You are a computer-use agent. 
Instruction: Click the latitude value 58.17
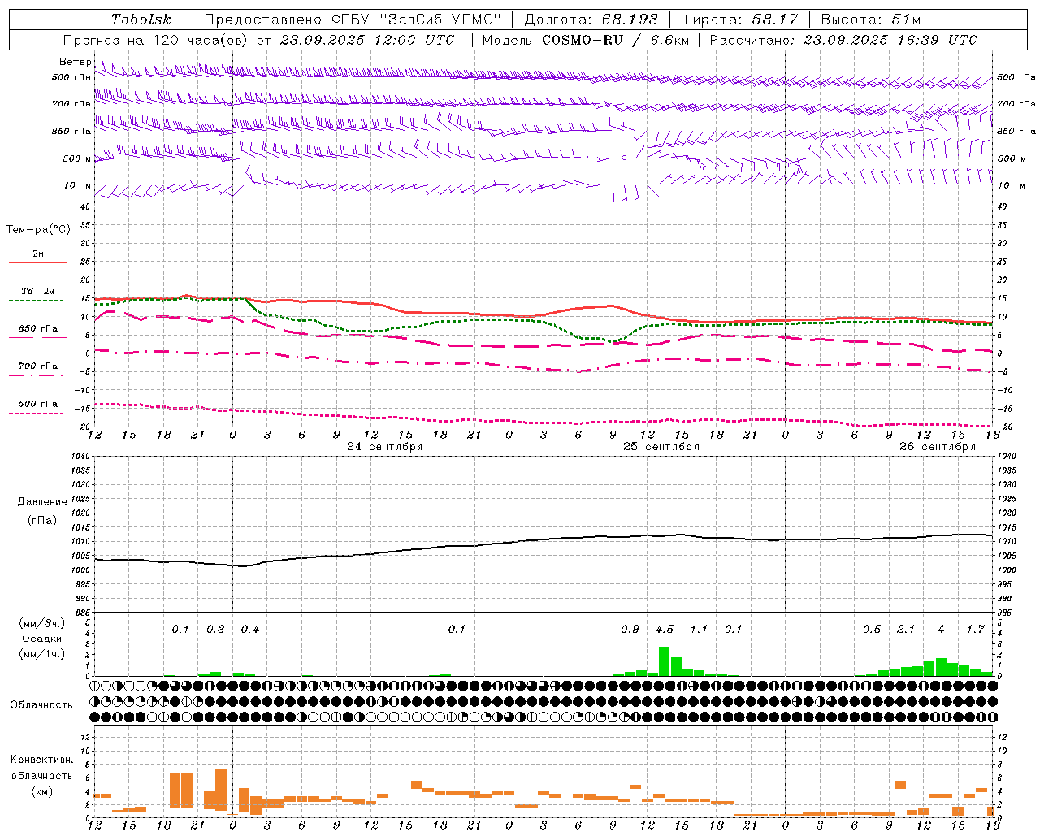pyautogui.click(x=774, y=19)
